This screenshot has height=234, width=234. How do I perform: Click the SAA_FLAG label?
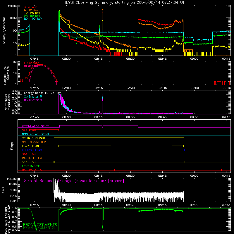coord(29,154)
